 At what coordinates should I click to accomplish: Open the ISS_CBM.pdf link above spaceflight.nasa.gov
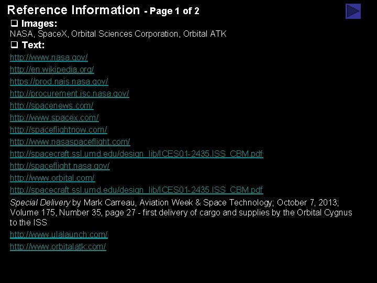click(137, 154)
